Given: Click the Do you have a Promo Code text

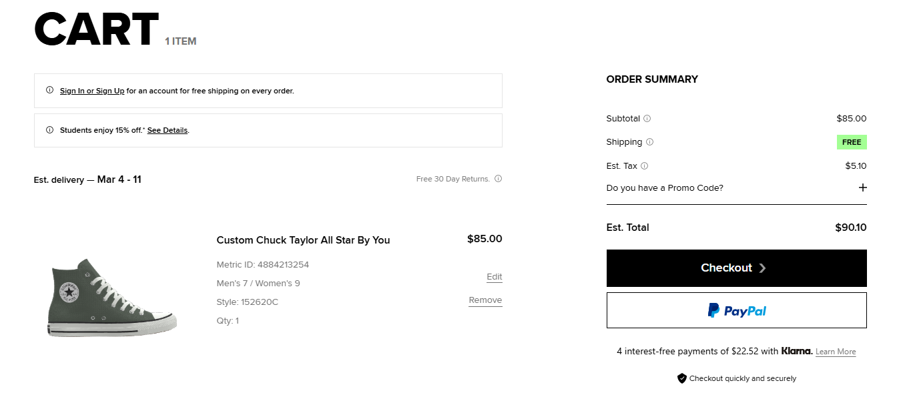Looking at the screenshot, I should coord(665,187).
